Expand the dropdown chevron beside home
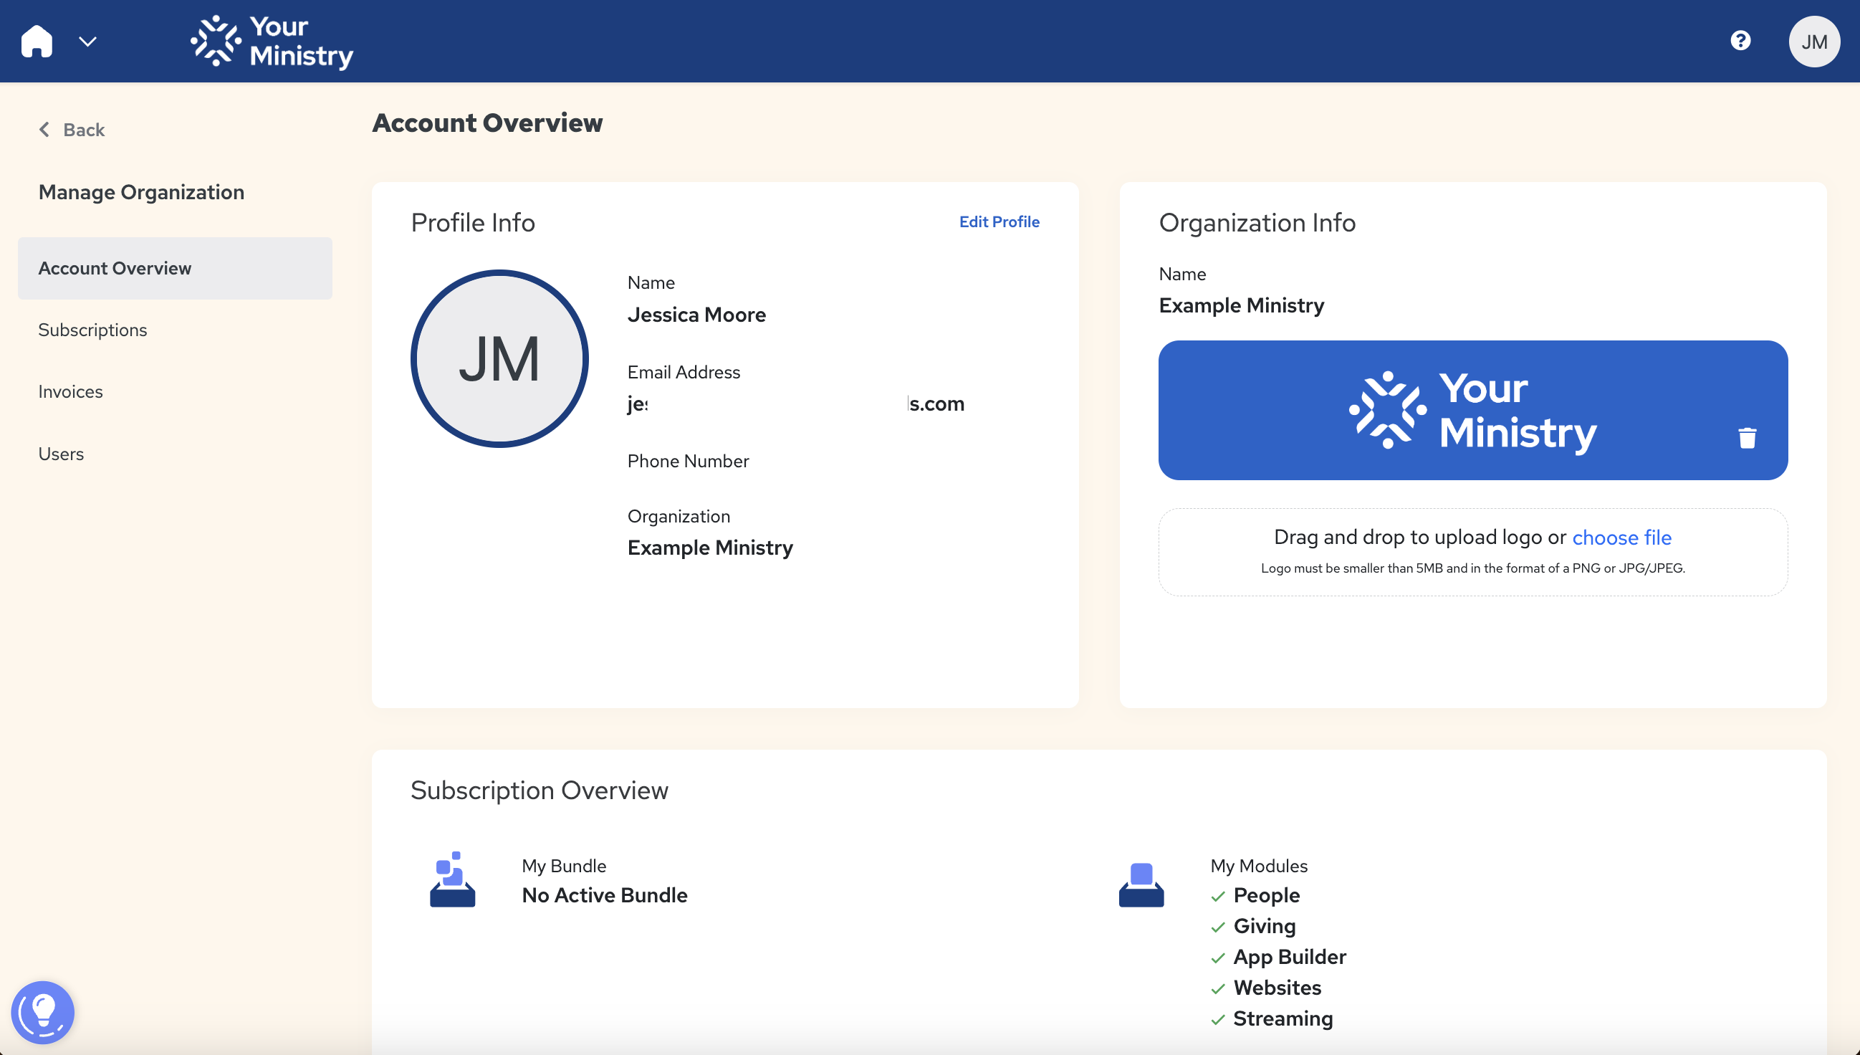The image size is (1860, 1055). tap(87, 42)
